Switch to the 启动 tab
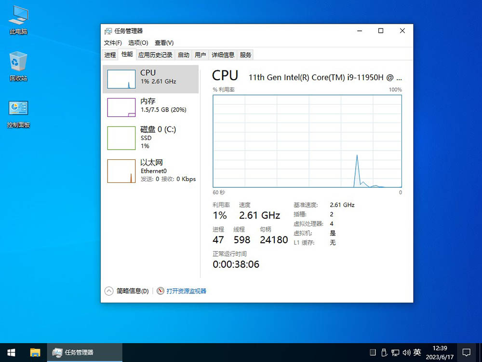Screen dimensions: 482x362 [x=184, y=55]
